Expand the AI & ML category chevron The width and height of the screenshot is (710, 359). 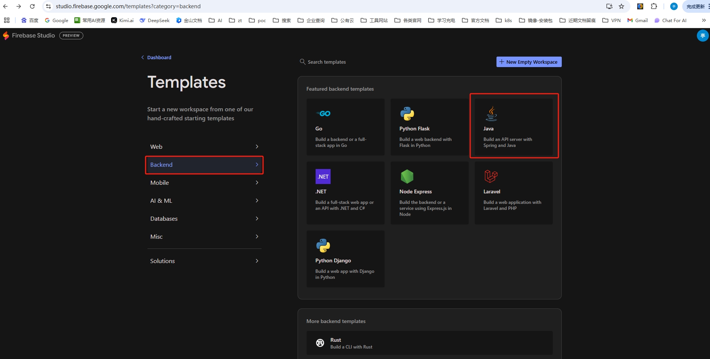click(x=257, y=200)
